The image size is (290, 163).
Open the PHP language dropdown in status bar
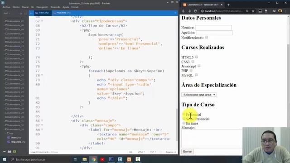coord(153,152)
